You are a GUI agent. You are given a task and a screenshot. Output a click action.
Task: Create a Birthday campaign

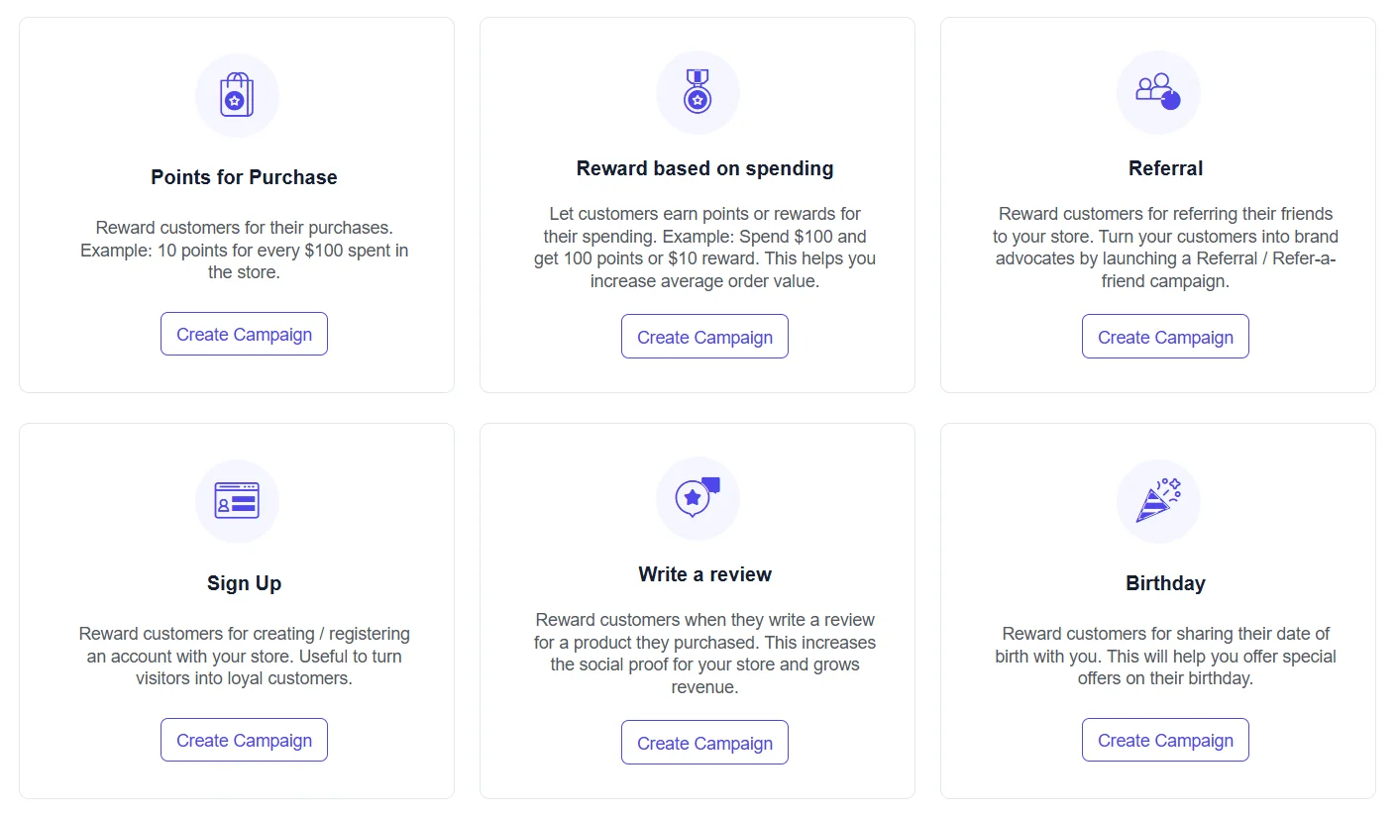[1165, 741]
